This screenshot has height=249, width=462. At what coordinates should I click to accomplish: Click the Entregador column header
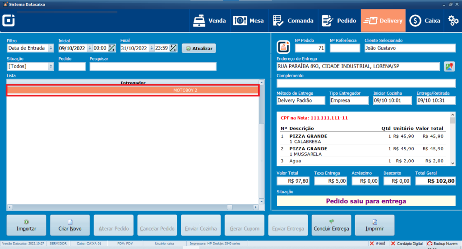pyautogui.click(x=133, y=83)
